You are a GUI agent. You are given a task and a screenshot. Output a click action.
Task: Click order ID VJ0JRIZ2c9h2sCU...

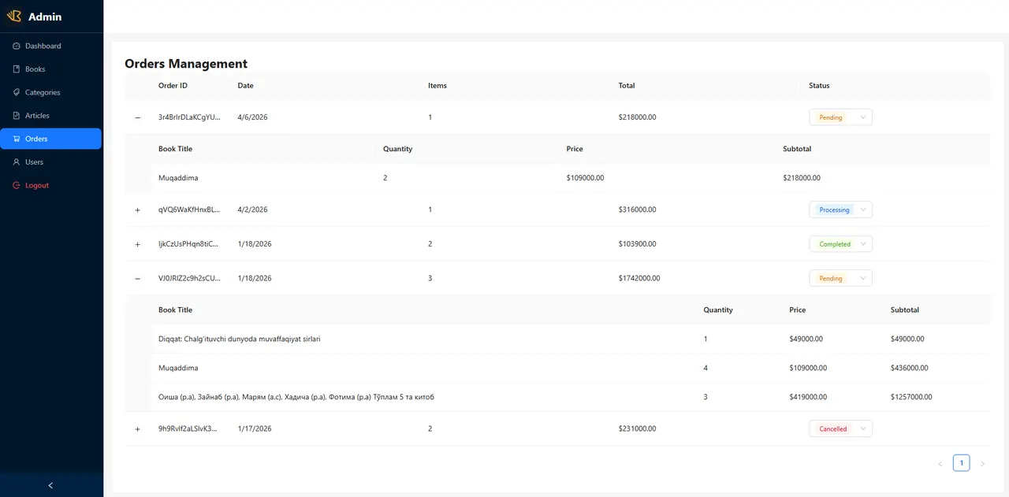coord(189,278)
